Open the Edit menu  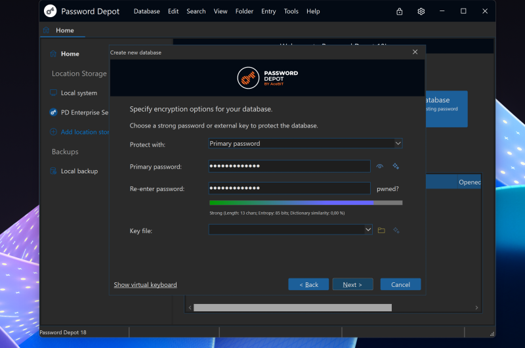(x=173, y=11)
